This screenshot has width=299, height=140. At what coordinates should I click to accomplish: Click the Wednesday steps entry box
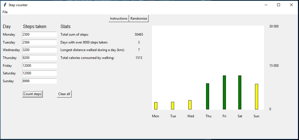coord(39,50)
